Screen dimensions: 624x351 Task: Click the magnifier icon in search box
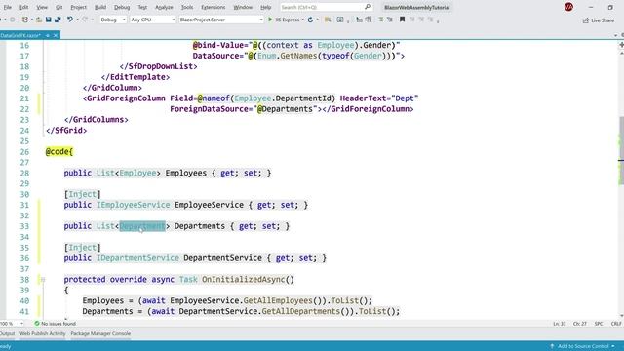[368, 7]
